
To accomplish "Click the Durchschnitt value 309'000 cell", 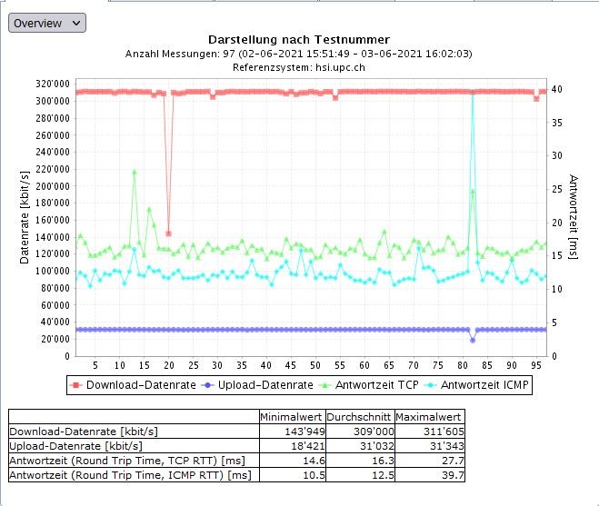I will [x=353, y=432].
